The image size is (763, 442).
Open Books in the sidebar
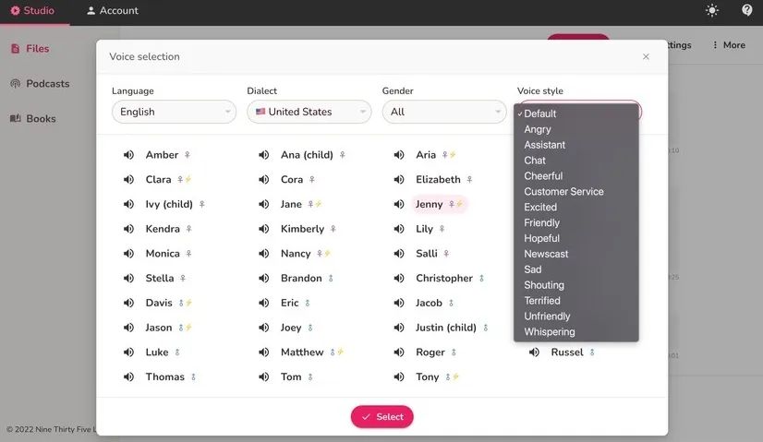point(33,119)
